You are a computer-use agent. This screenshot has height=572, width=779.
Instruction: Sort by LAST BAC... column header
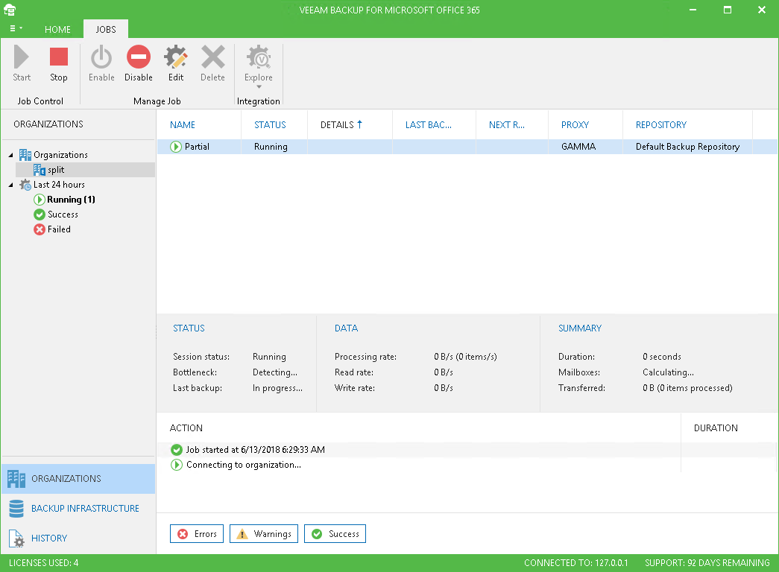[428, 124]
